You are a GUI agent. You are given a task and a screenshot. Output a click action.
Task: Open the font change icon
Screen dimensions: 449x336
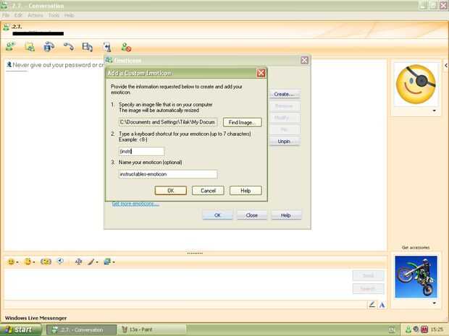click(78, 262)
